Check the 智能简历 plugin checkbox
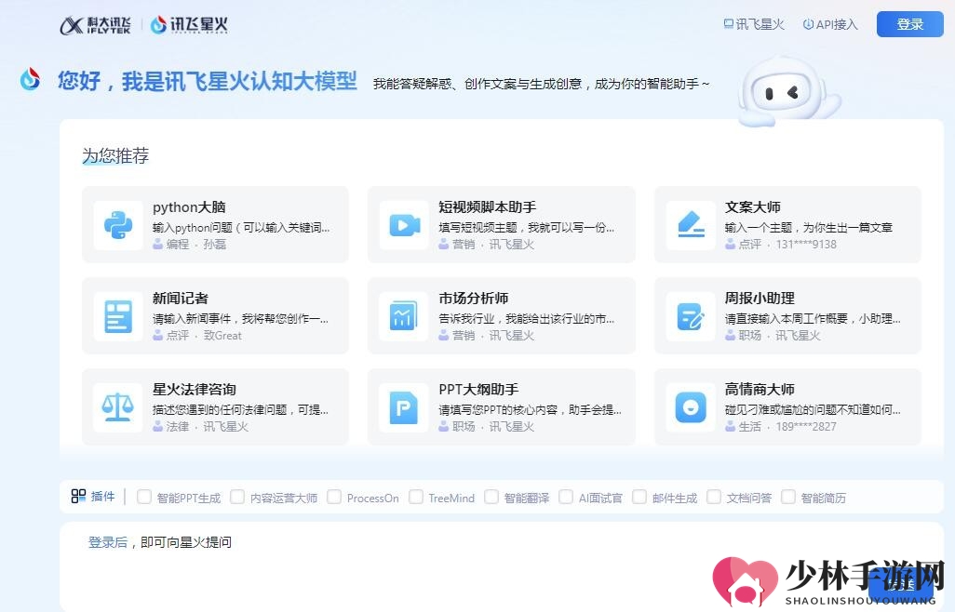955x612 pixels. point(788,497)
